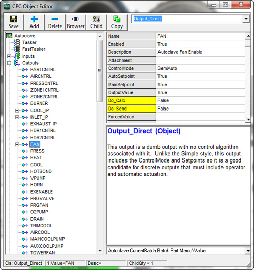This screenshot has width=254, height=270.
Task: Click the Description value field
Action: (x=201, y=52)
